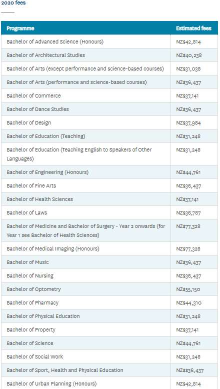Click the 2020 fees heading
This screenshot has height=389, width=220.
coord(13,3)
